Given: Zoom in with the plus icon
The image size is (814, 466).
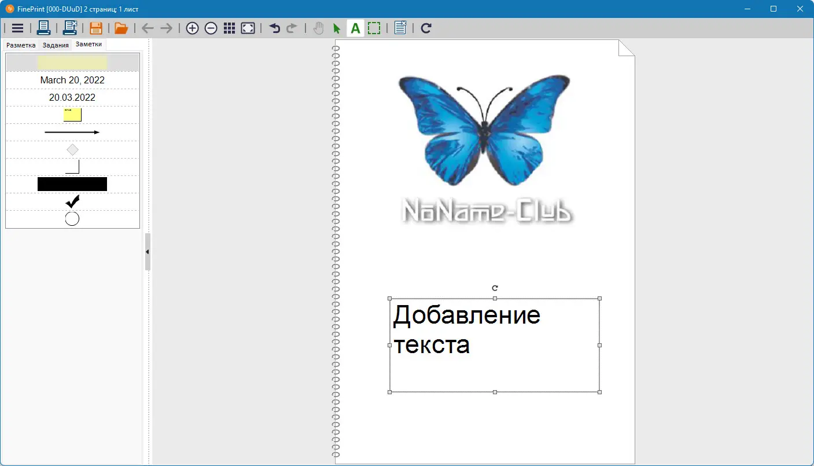Looking at the screenshot, I should click(192, 28).
